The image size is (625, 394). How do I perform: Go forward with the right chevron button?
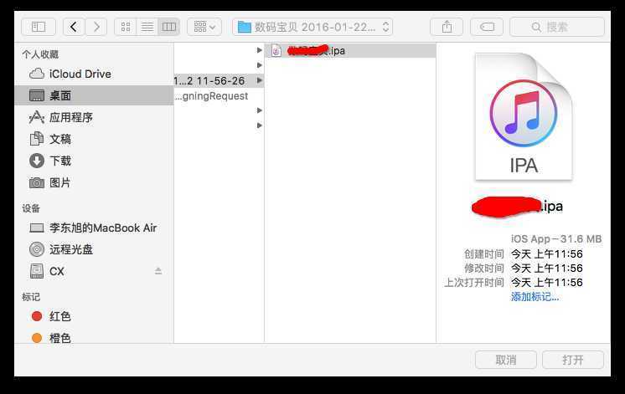96,27
